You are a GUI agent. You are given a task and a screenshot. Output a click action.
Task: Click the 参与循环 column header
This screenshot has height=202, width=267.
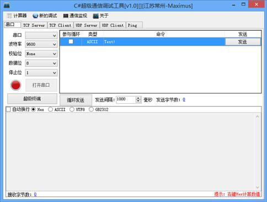[71, 34]
